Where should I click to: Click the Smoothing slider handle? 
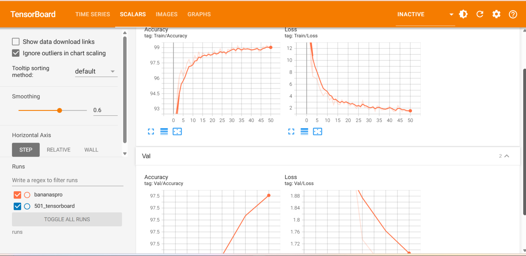[x=60, y=110]
